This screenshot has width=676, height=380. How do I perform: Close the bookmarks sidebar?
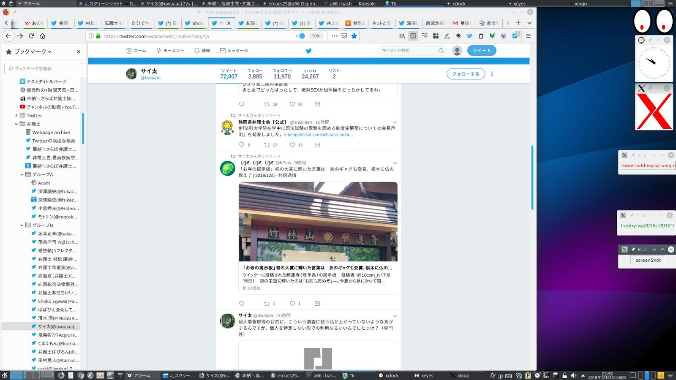[x=78, y=52]
